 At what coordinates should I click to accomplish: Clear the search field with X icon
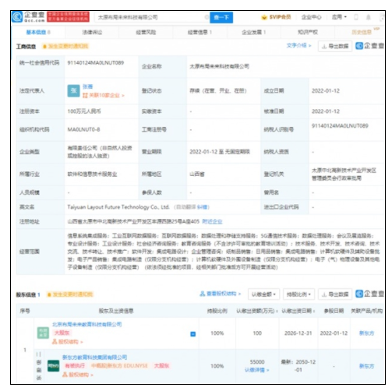tap(207, 17)
